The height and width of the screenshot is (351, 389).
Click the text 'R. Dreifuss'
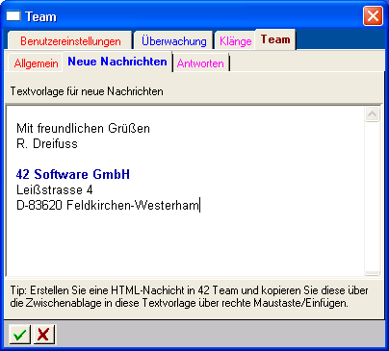click(x=47, y=144)
